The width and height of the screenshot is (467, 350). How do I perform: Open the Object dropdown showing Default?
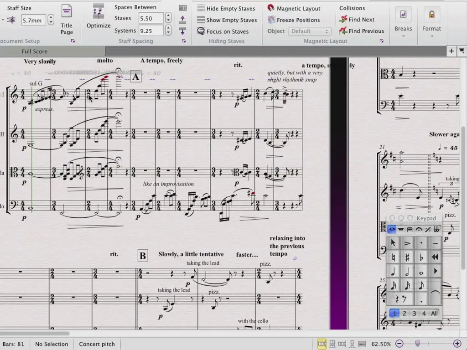pos(310,31)
